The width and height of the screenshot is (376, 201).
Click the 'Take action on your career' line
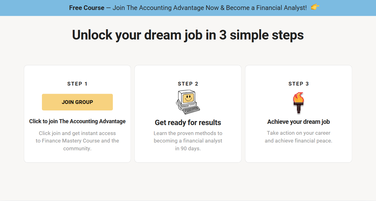pos(299,133)
